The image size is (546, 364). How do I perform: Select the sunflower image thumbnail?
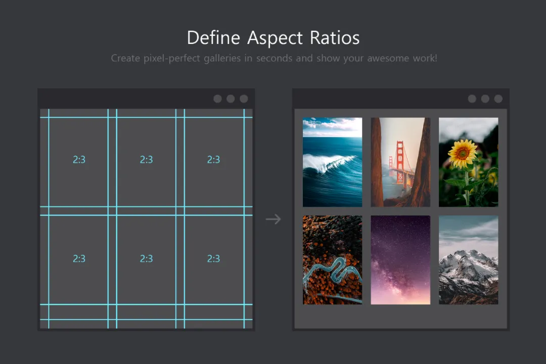pos(468,162)
